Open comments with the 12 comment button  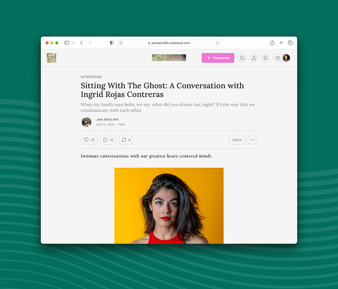tap(108, 140)
